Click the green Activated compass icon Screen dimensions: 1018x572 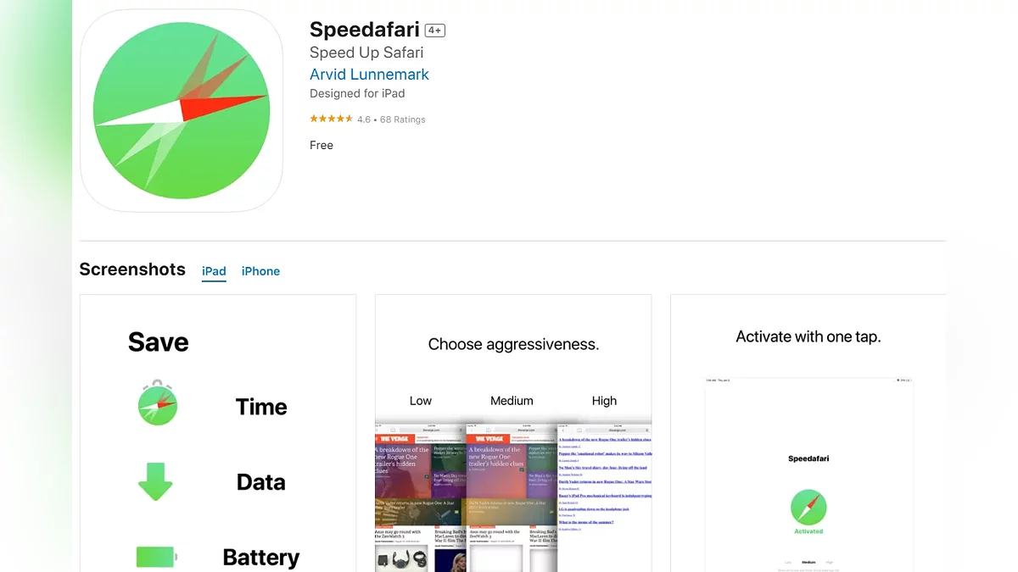(x=808, y=508)
